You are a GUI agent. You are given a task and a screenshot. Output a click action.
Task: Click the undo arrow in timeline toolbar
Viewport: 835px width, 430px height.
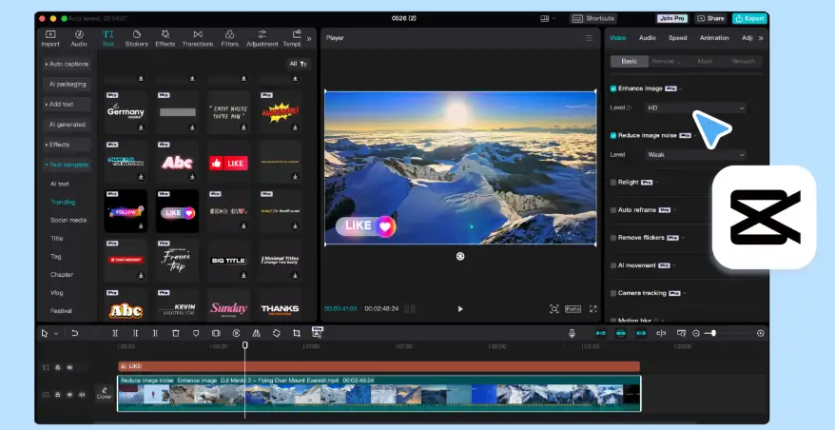74,333
